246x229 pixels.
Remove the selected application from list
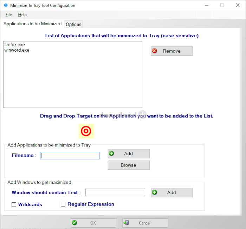click(x=172, y=51)
